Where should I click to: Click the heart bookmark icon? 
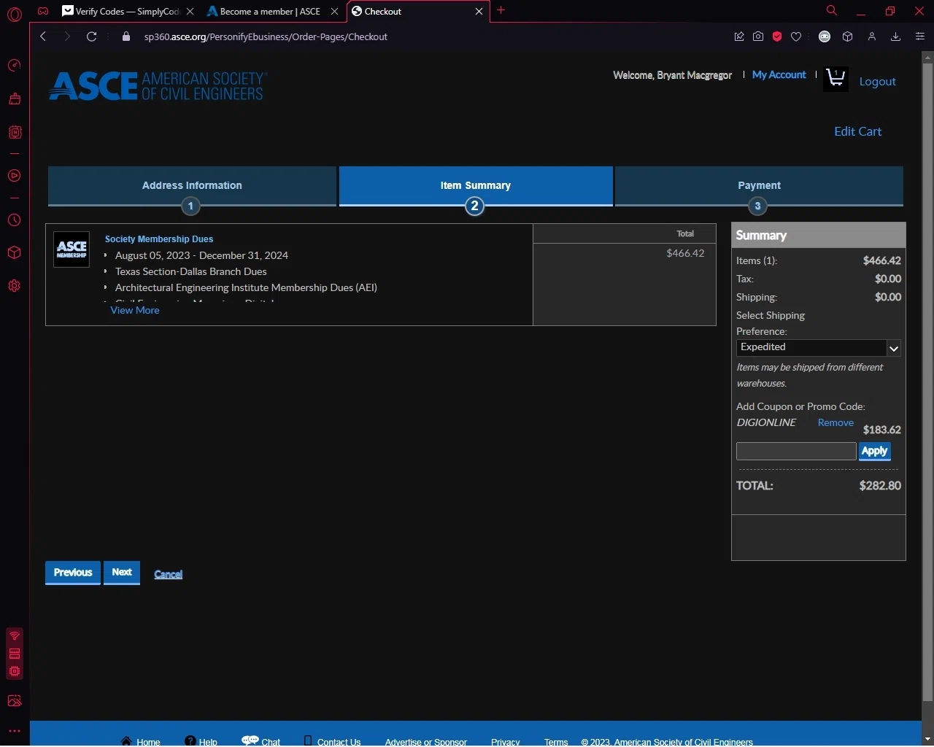tap(796, 36)
